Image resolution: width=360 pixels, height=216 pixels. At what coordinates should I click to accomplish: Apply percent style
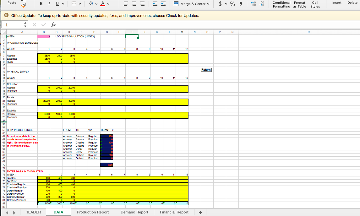[x=232, y=4]
